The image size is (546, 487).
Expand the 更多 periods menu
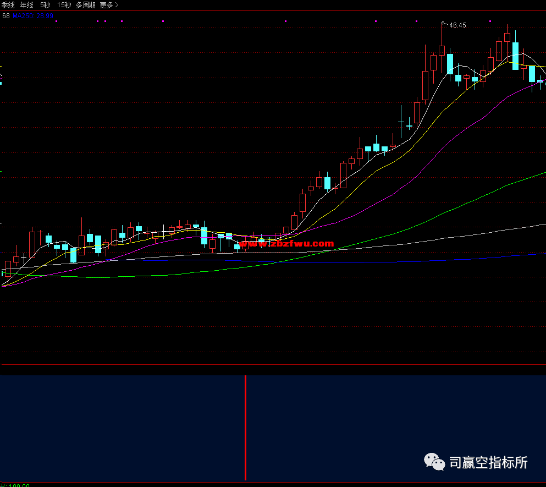click(109, 5)
